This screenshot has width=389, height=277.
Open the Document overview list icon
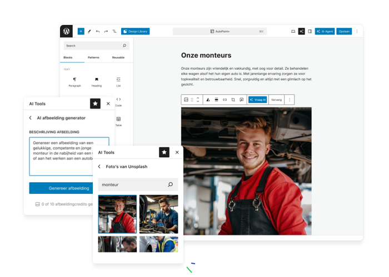tap(114, 32)
